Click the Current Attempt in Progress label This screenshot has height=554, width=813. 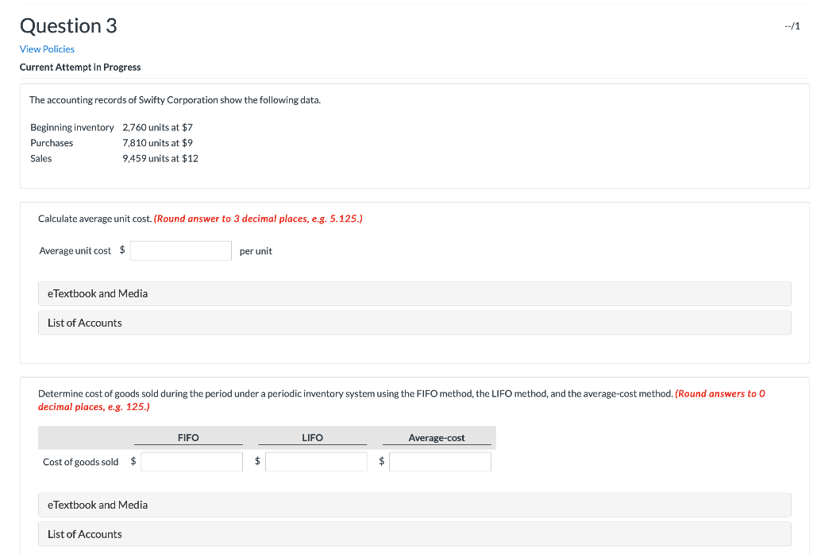tap(80, 67)
